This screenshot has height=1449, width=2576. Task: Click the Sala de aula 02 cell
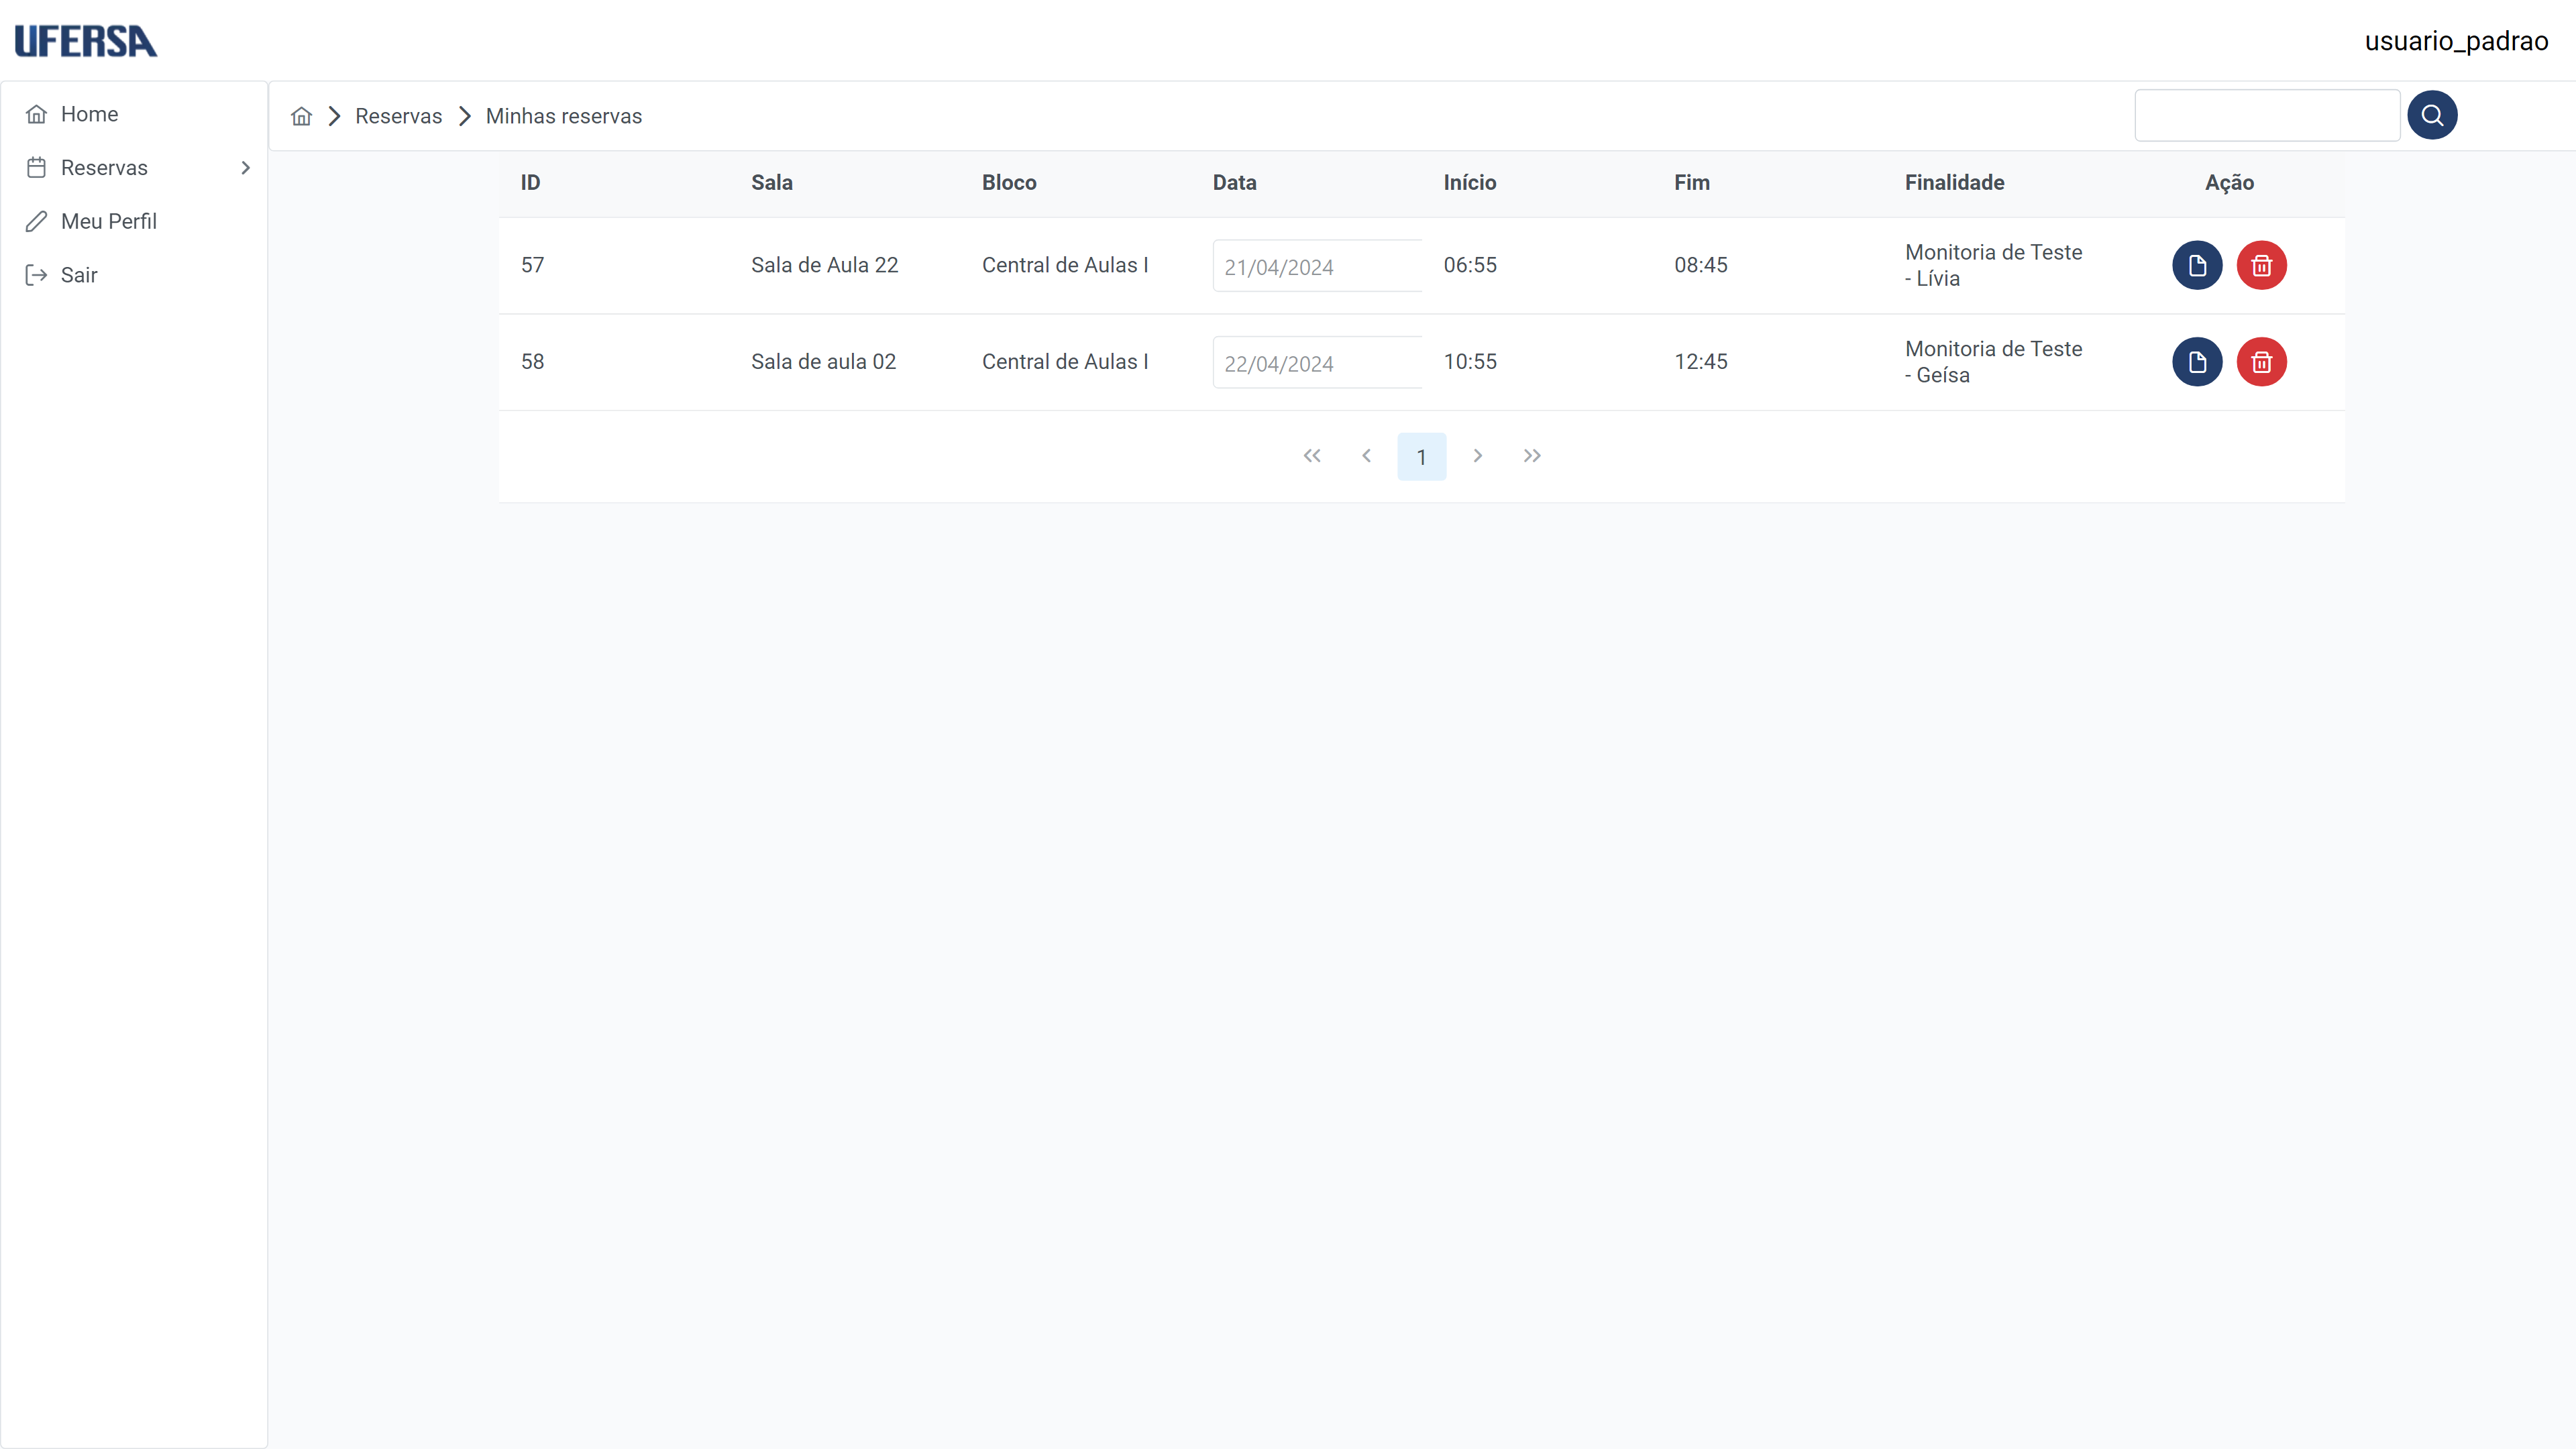click(824, 362)
